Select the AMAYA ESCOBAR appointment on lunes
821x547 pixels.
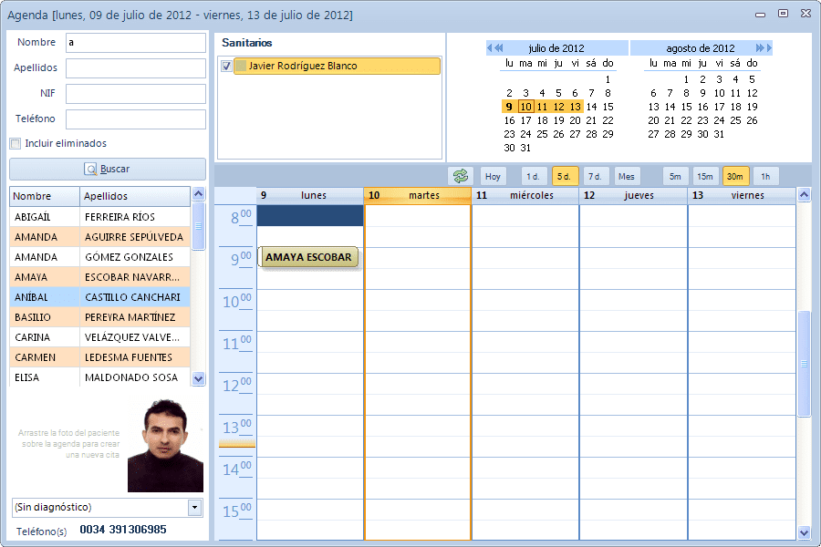(308, 257)
